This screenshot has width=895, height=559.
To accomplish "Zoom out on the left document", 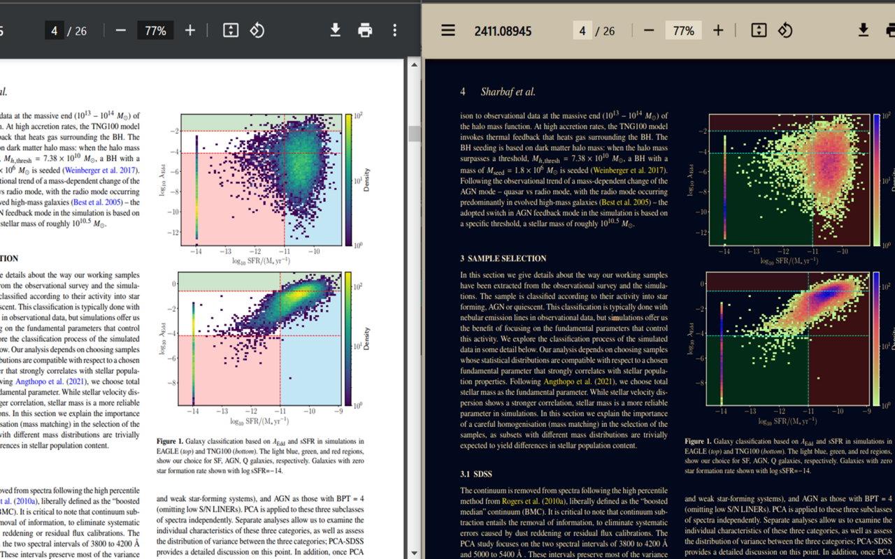I will point(120,30).
